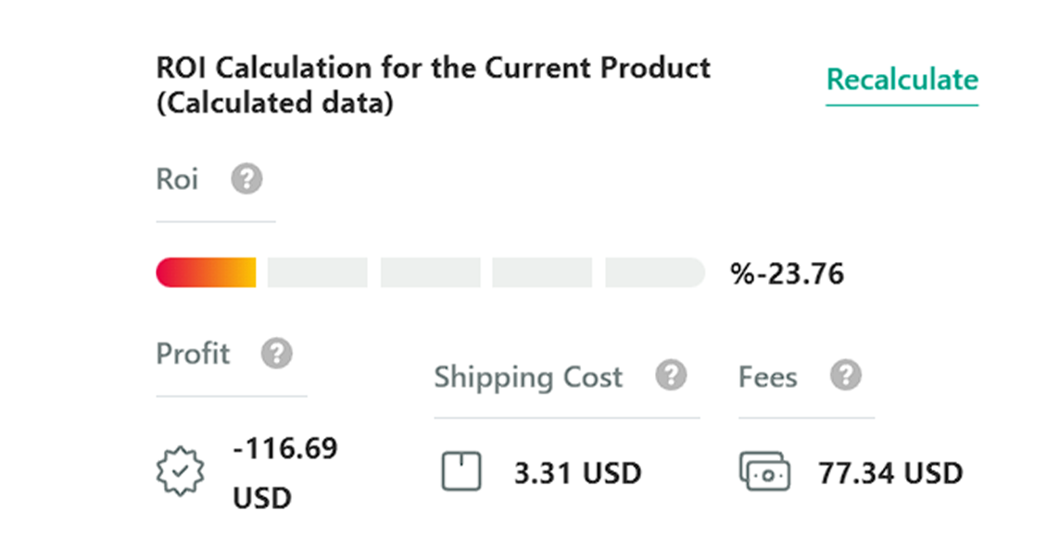The image size is (1060, 548).
Task: Open the help icon next to Profit
Action: tap(277, 354)
